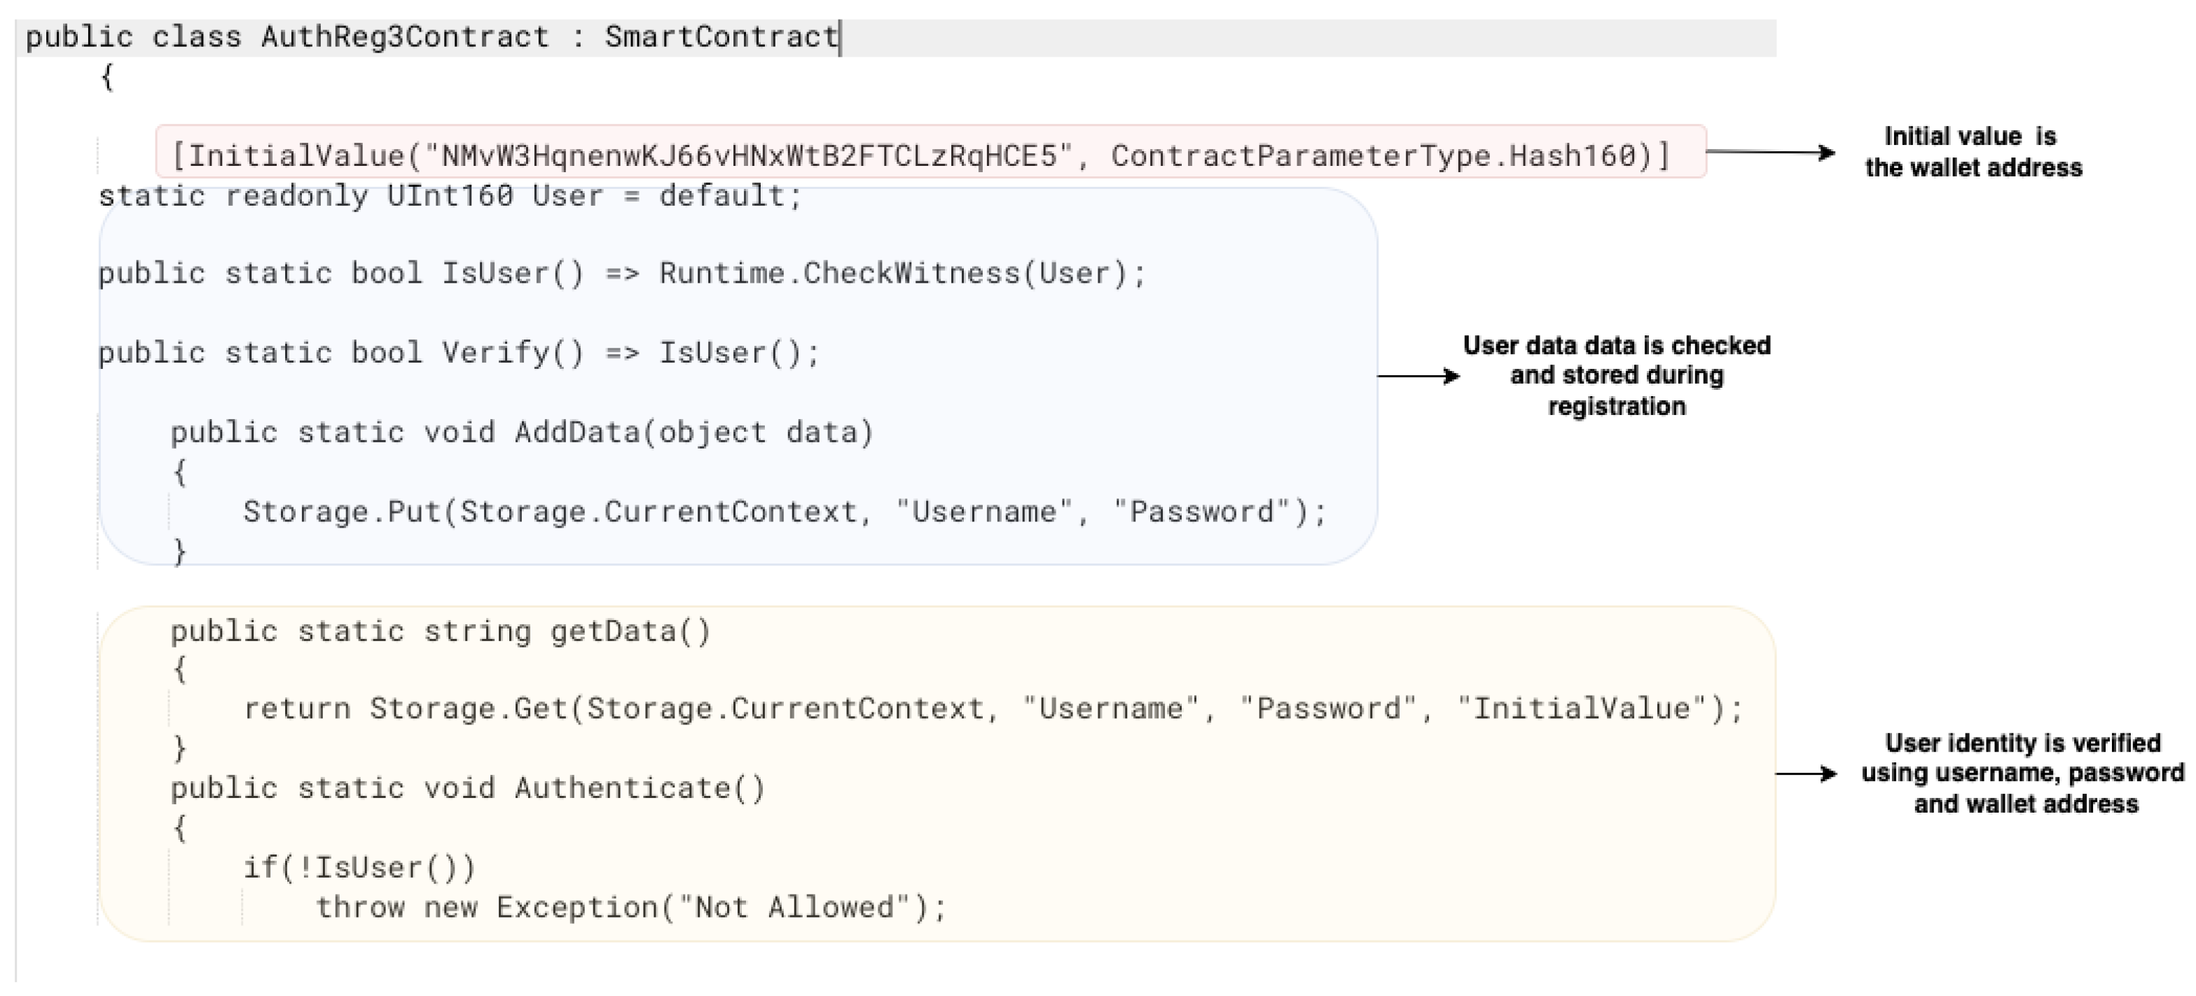2196x996 pixels.
Task: Click the if(!IsUser()) condition
Action: (x=359, y=868)
